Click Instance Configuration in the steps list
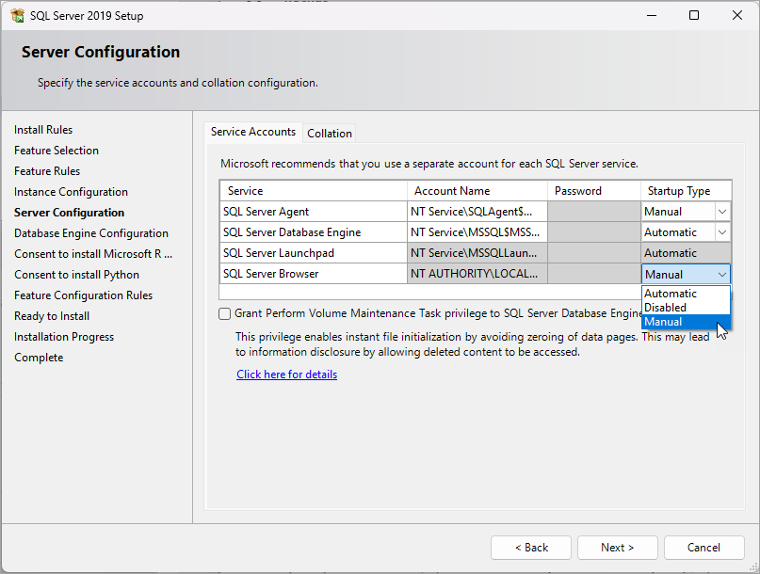The image size is (760, 574). click(x=71, y=192)
